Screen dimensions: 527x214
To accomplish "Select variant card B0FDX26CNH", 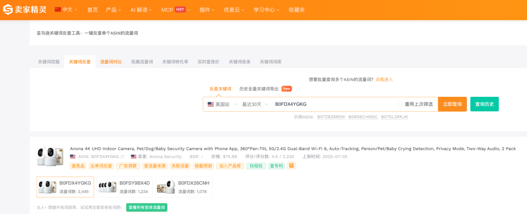I will tap(184, 187).
